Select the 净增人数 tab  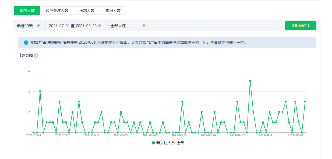coord(87,11)
